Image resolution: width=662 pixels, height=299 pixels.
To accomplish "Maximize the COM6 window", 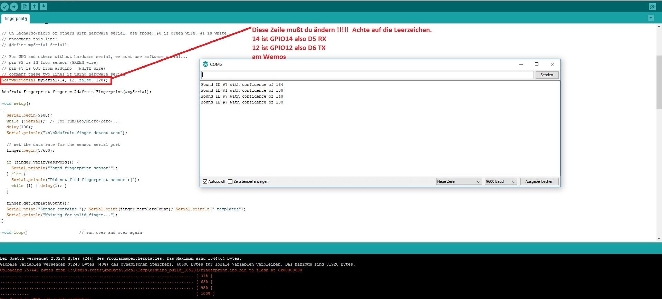I will [x=537, y=64].
